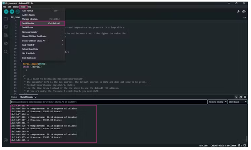Image resolution: width=251 pixels, height=150 pixels.
Task: Click the CY8CKIT-062S2-AI on COM14 status text
Action: (223, 146)
